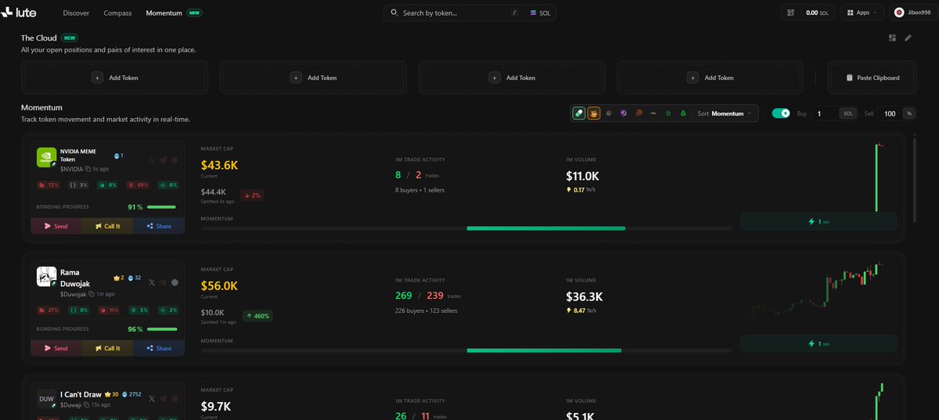Open X link on NVIDIA MEME card
This screenshot has width=939, height=420.
click(x=151, y=160)
